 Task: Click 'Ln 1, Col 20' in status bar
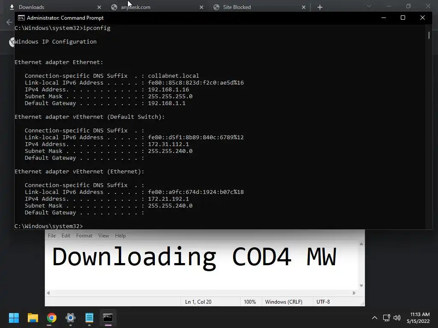tap(198, 302)
